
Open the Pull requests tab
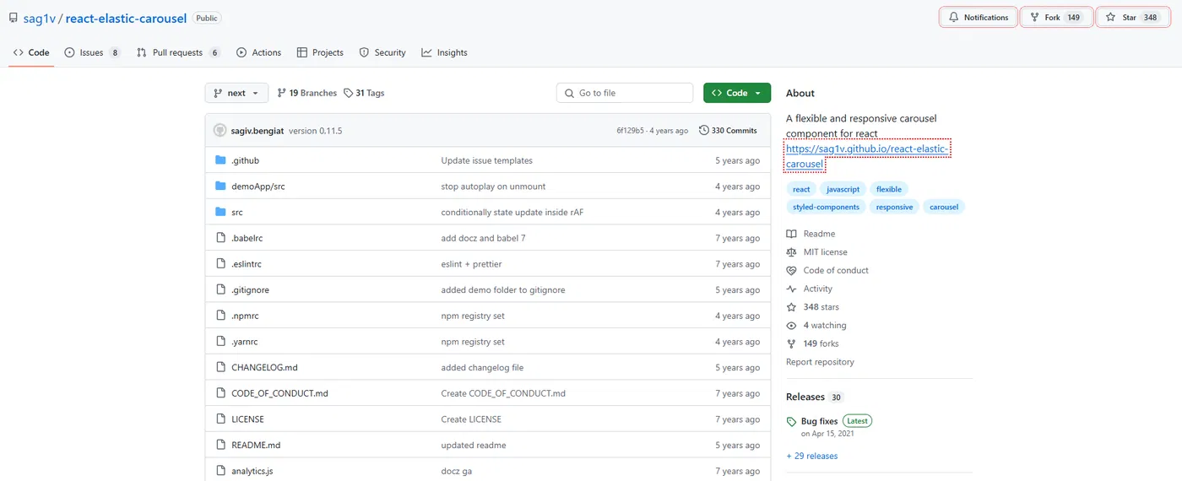tap(178, 52)
